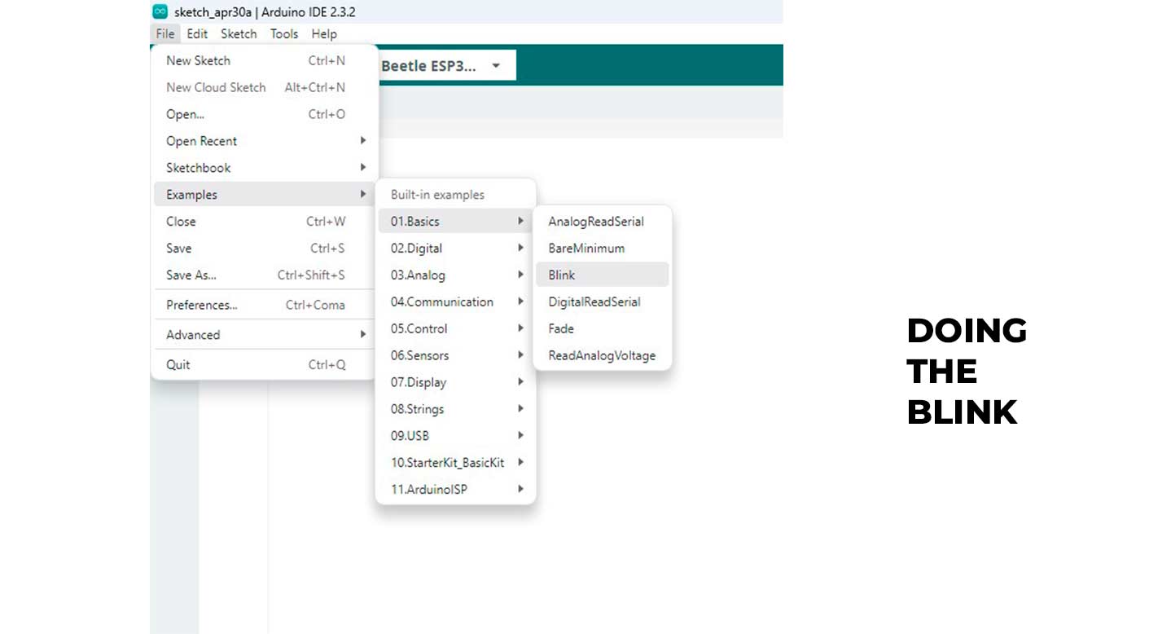Choose Close from the File menu
Screen dimensions: 1149x634
pos(265,222)
